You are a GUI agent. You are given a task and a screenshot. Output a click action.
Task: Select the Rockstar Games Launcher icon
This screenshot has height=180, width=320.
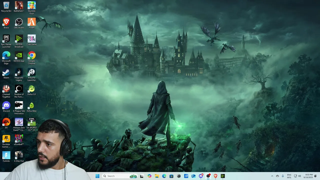point(6,141)
